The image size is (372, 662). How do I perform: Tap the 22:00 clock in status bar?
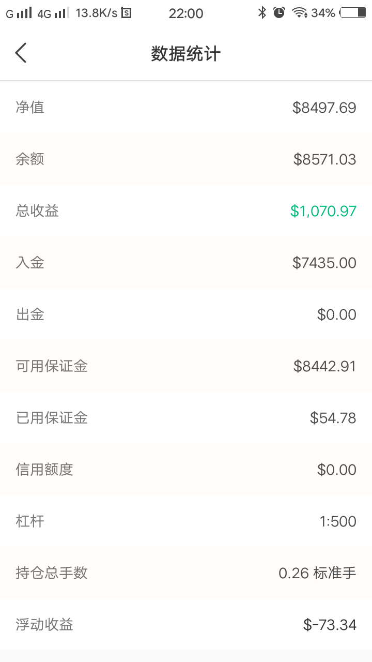pyautogui.click(x=186, y=13)
